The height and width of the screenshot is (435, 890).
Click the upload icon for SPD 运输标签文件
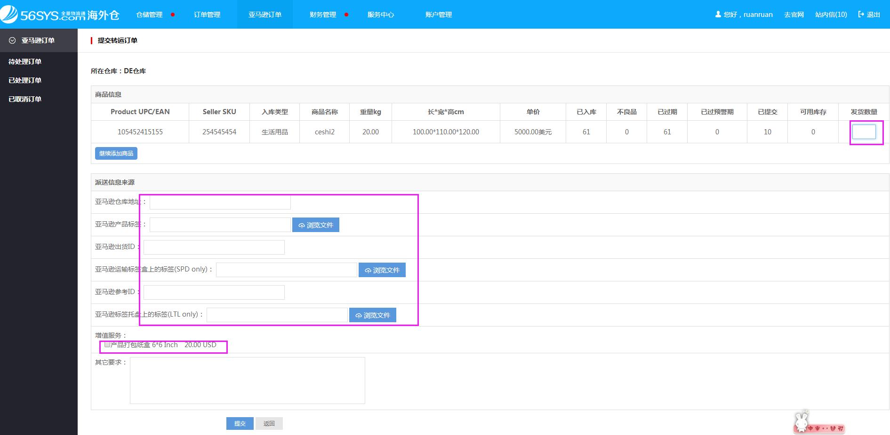pyautogui.click(x=368, y=270)
